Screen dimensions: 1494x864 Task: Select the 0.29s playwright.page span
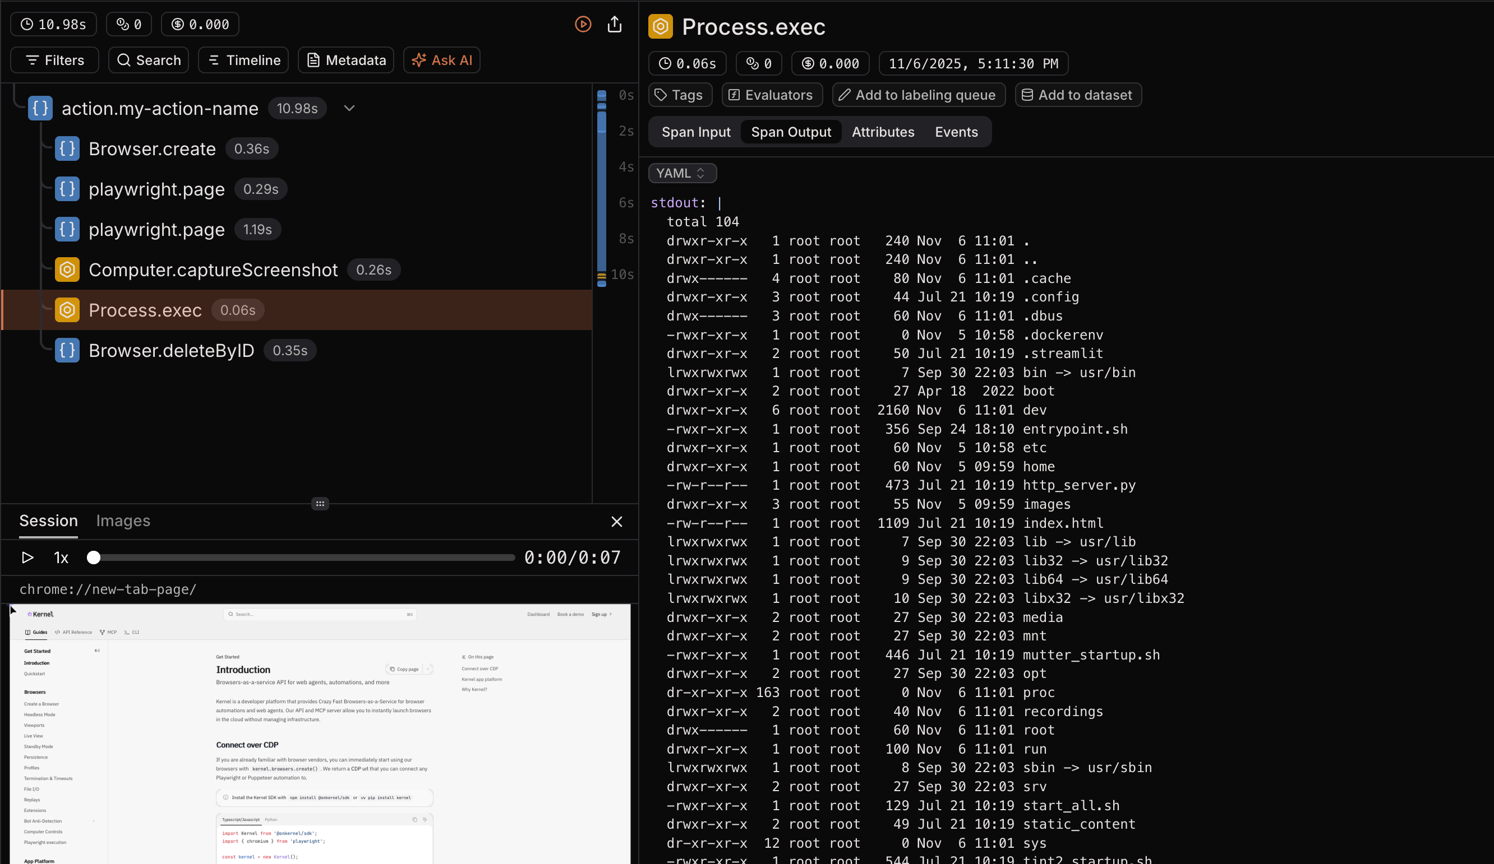tap(157, 189)
